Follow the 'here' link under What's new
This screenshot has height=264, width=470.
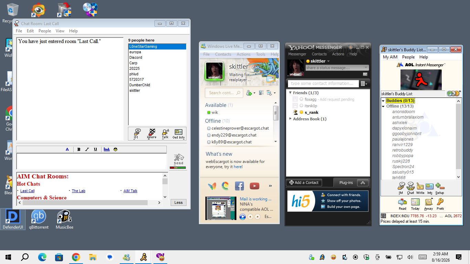238,167
